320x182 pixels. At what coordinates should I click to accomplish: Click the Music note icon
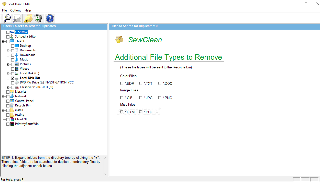point(17,59)
